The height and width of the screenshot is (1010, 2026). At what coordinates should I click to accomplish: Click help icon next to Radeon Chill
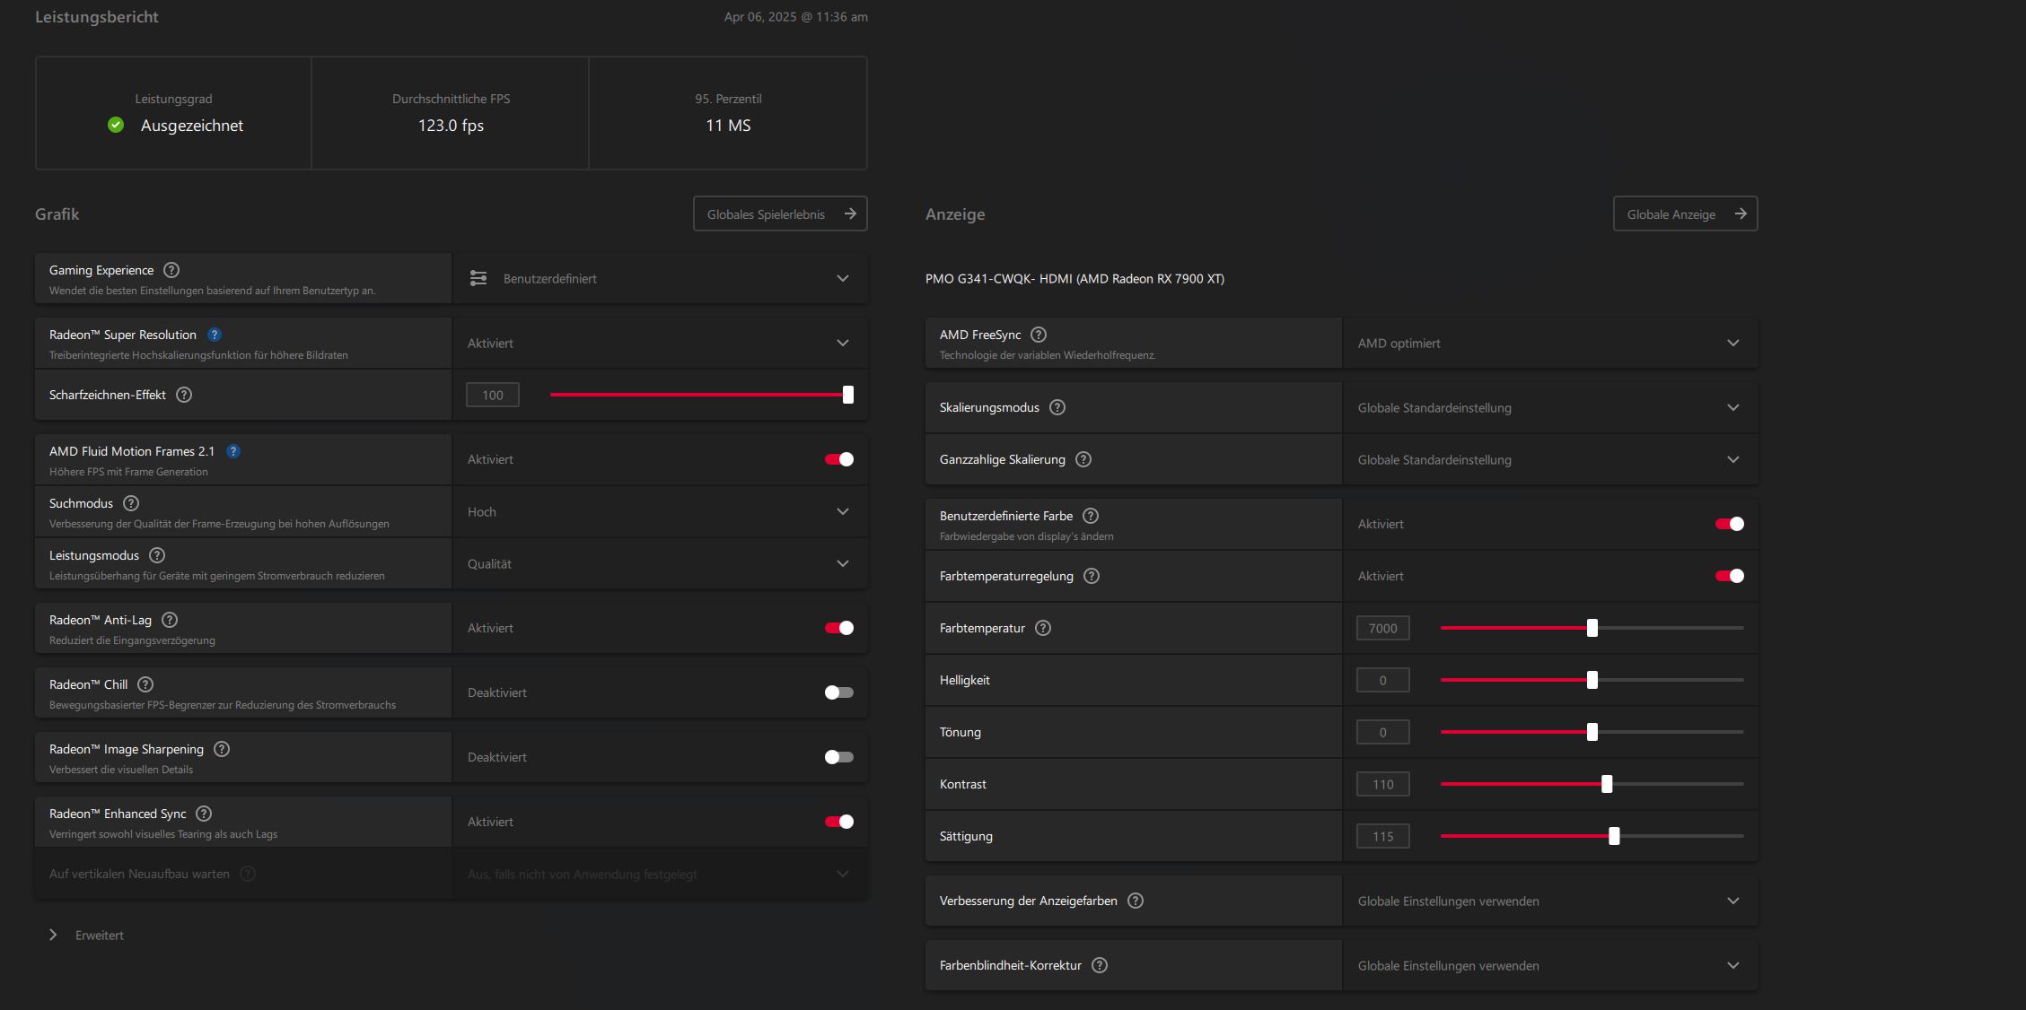click(x=145, y=684)
